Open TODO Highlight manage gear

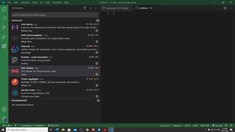(97, 85)
